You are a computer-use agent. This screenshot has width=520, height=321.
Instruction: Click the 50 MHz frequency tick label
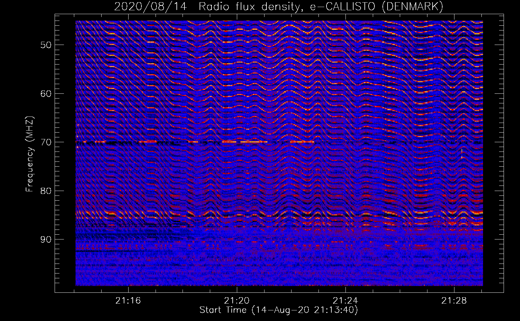coord(46,45)
